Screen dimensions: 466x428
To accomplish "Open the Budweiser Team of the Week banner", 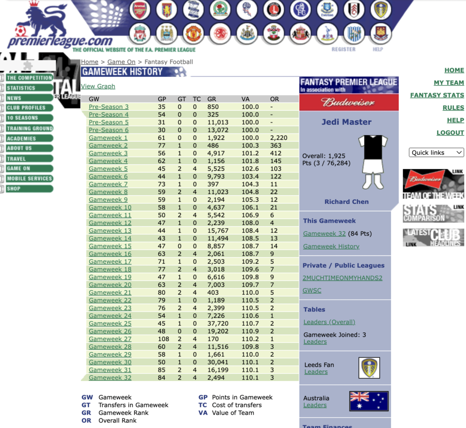I will (433, 184).
